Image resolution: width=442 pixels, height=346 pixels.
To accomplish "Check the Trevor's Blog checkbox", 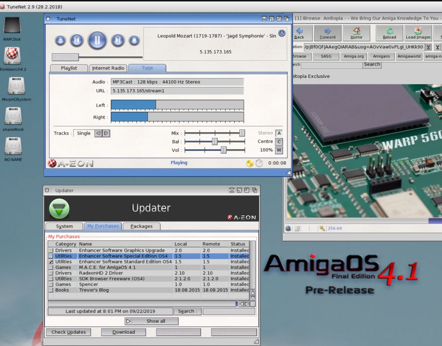I will click(51, 290).
